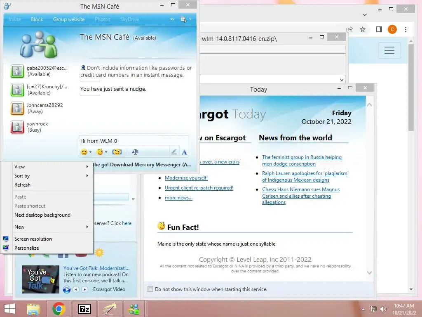Click Chrome share page icon
Screen dimensions: 422x317
(x=349, y=29)
